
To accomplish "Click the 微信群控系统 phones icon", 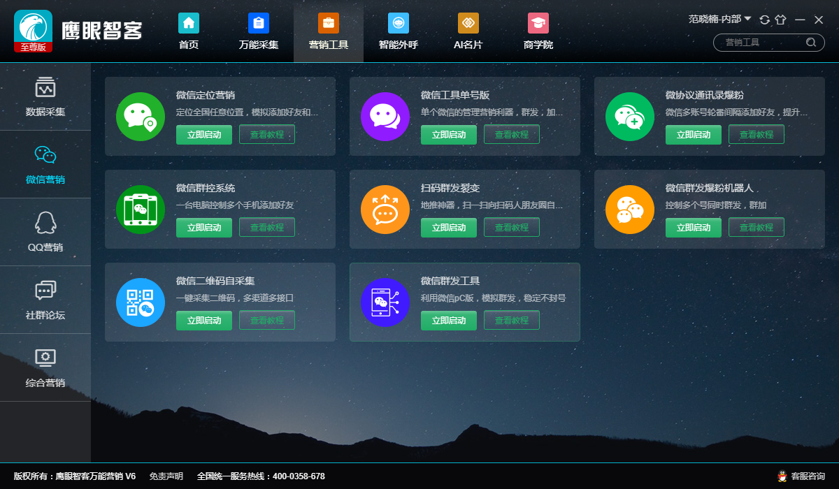I will (141, 209).
